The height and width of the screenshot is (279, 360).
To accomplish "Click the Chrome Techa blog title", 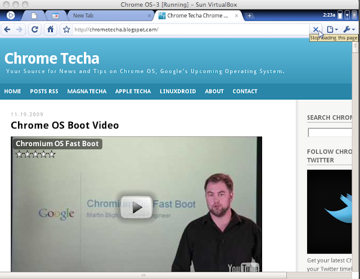I will coord(52,58).
